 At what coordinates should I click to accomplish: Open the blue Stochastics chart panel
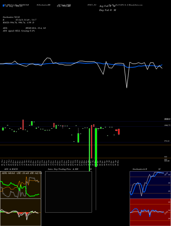(150, 185)
